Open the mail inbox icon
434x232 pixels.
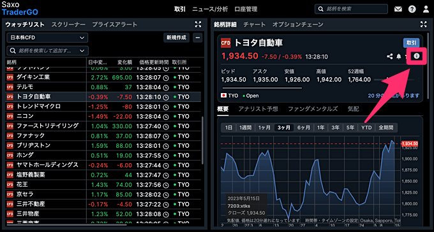point(398,9)
